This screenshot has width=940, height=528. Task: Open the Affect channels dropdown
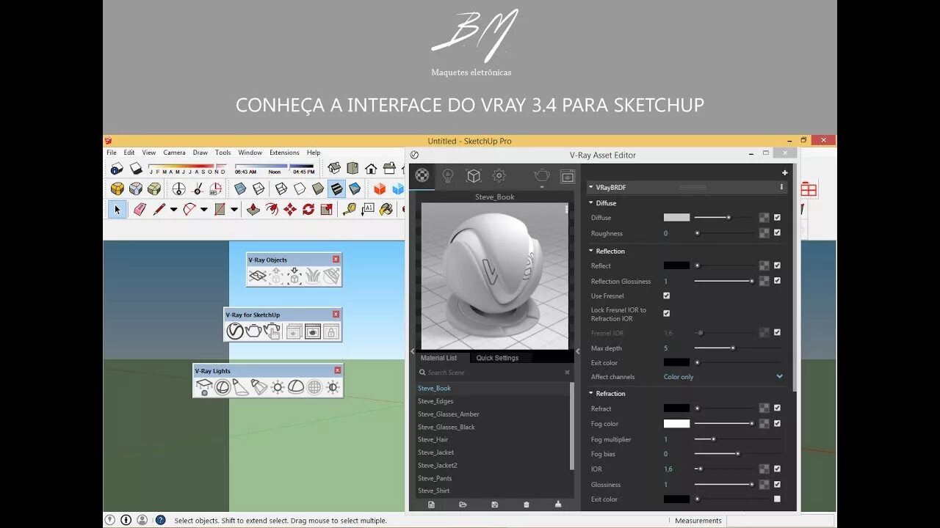(x=723, y=377)
